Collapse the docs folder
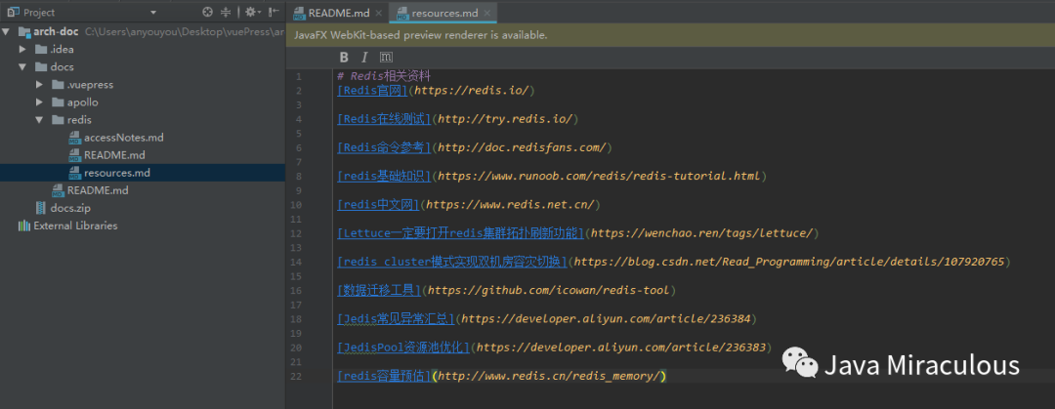The image size is (1055, 409). click(x=22, y=67)
